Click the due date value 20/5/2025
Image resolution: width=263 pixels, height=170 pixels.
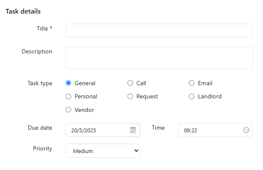tap(83, 131)
